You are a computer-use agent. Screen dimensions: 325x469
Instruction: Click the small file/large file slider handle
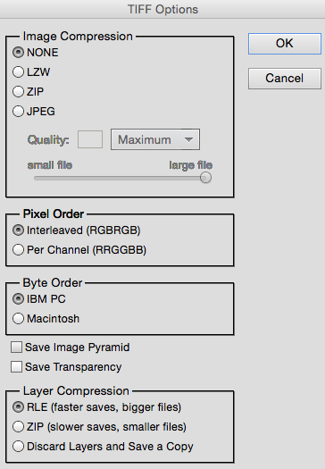205,178
